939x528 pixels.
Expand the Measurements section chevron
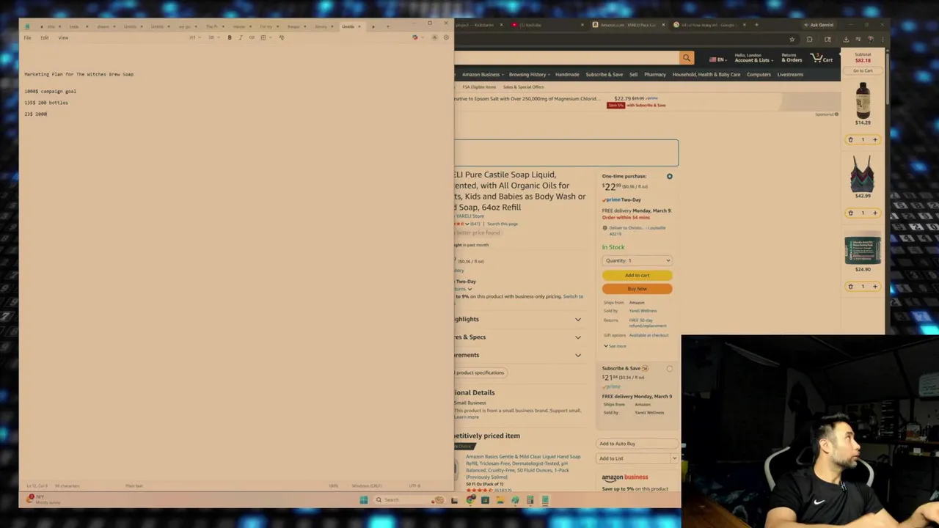[578, 355]
